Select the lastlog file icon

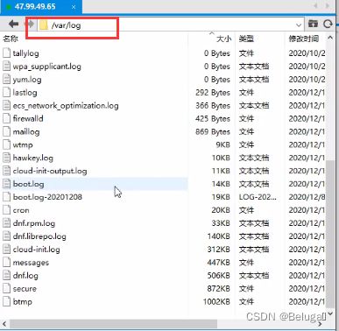[6, 93]
